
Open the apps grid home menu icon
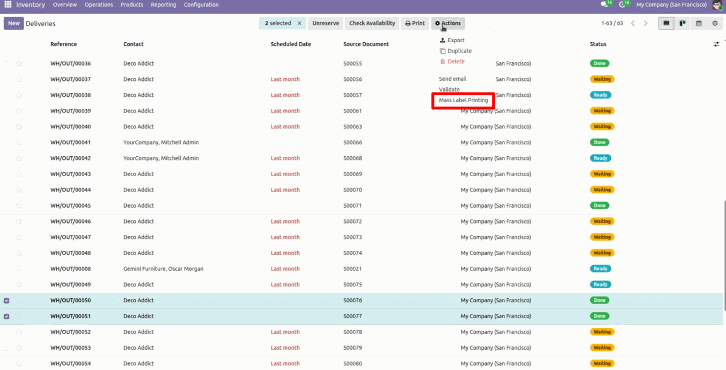coord(8,5)
